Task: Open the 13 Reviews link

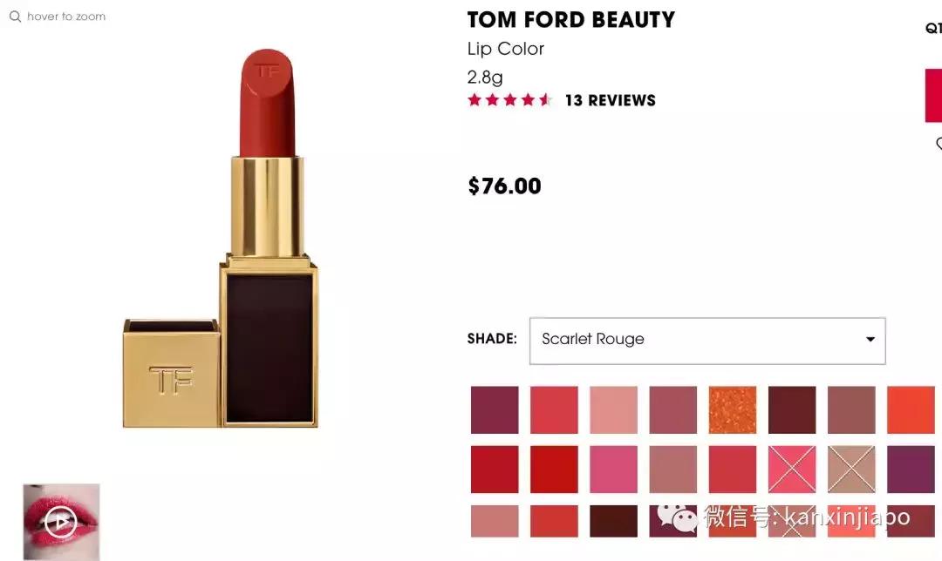Action: point(610,100)
